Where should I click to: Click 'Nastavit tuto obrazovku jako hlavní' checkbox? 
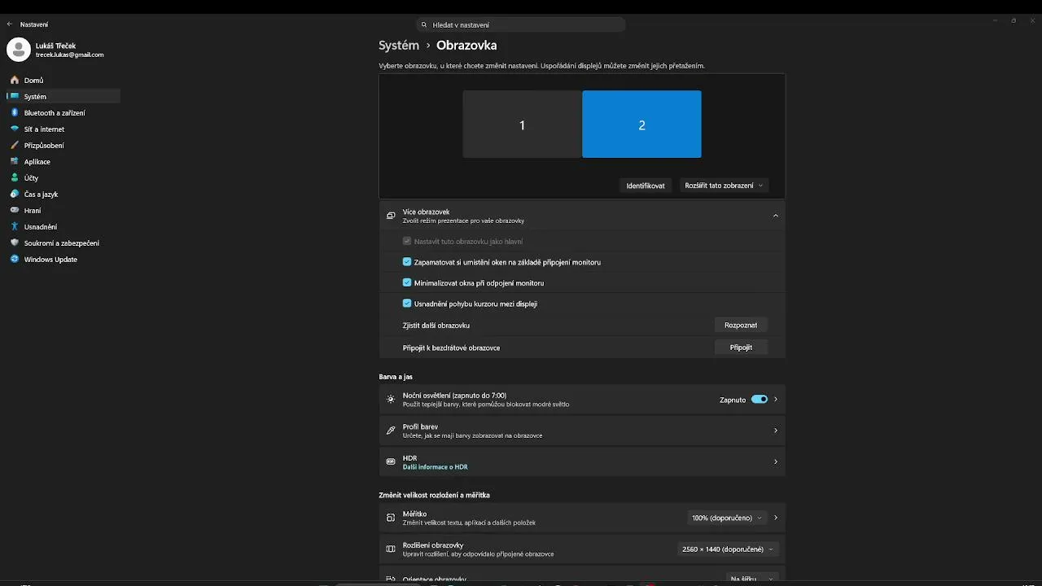[x=407, y=241]
